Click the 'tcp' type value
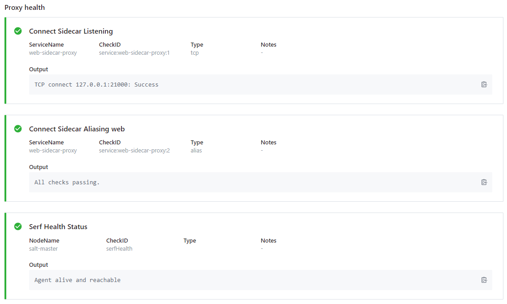This screenshot has width=507, height=304. [195, 53]
